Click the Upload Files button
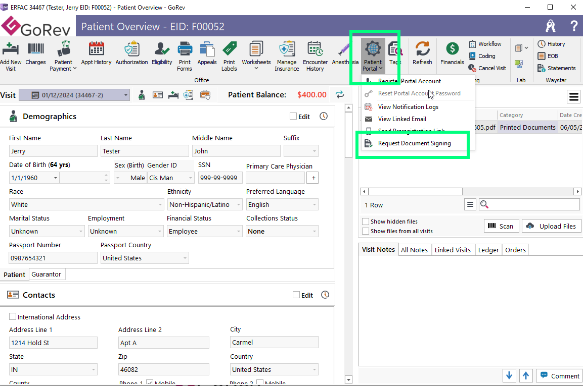 pos(551,226)
